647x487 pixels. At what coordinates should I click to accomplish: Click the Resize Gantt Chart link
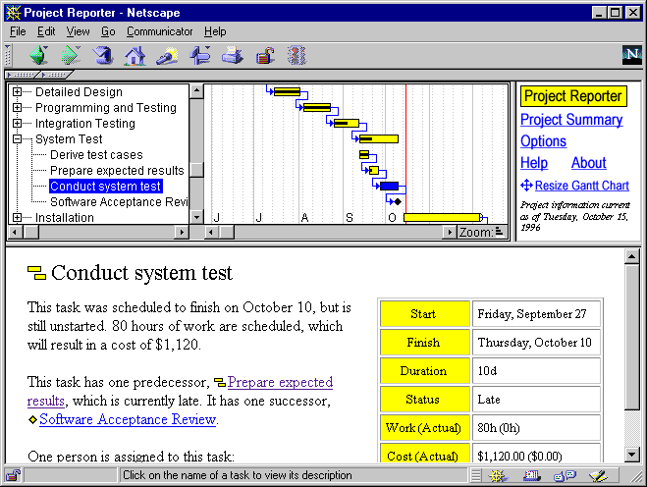pos(582,186)
